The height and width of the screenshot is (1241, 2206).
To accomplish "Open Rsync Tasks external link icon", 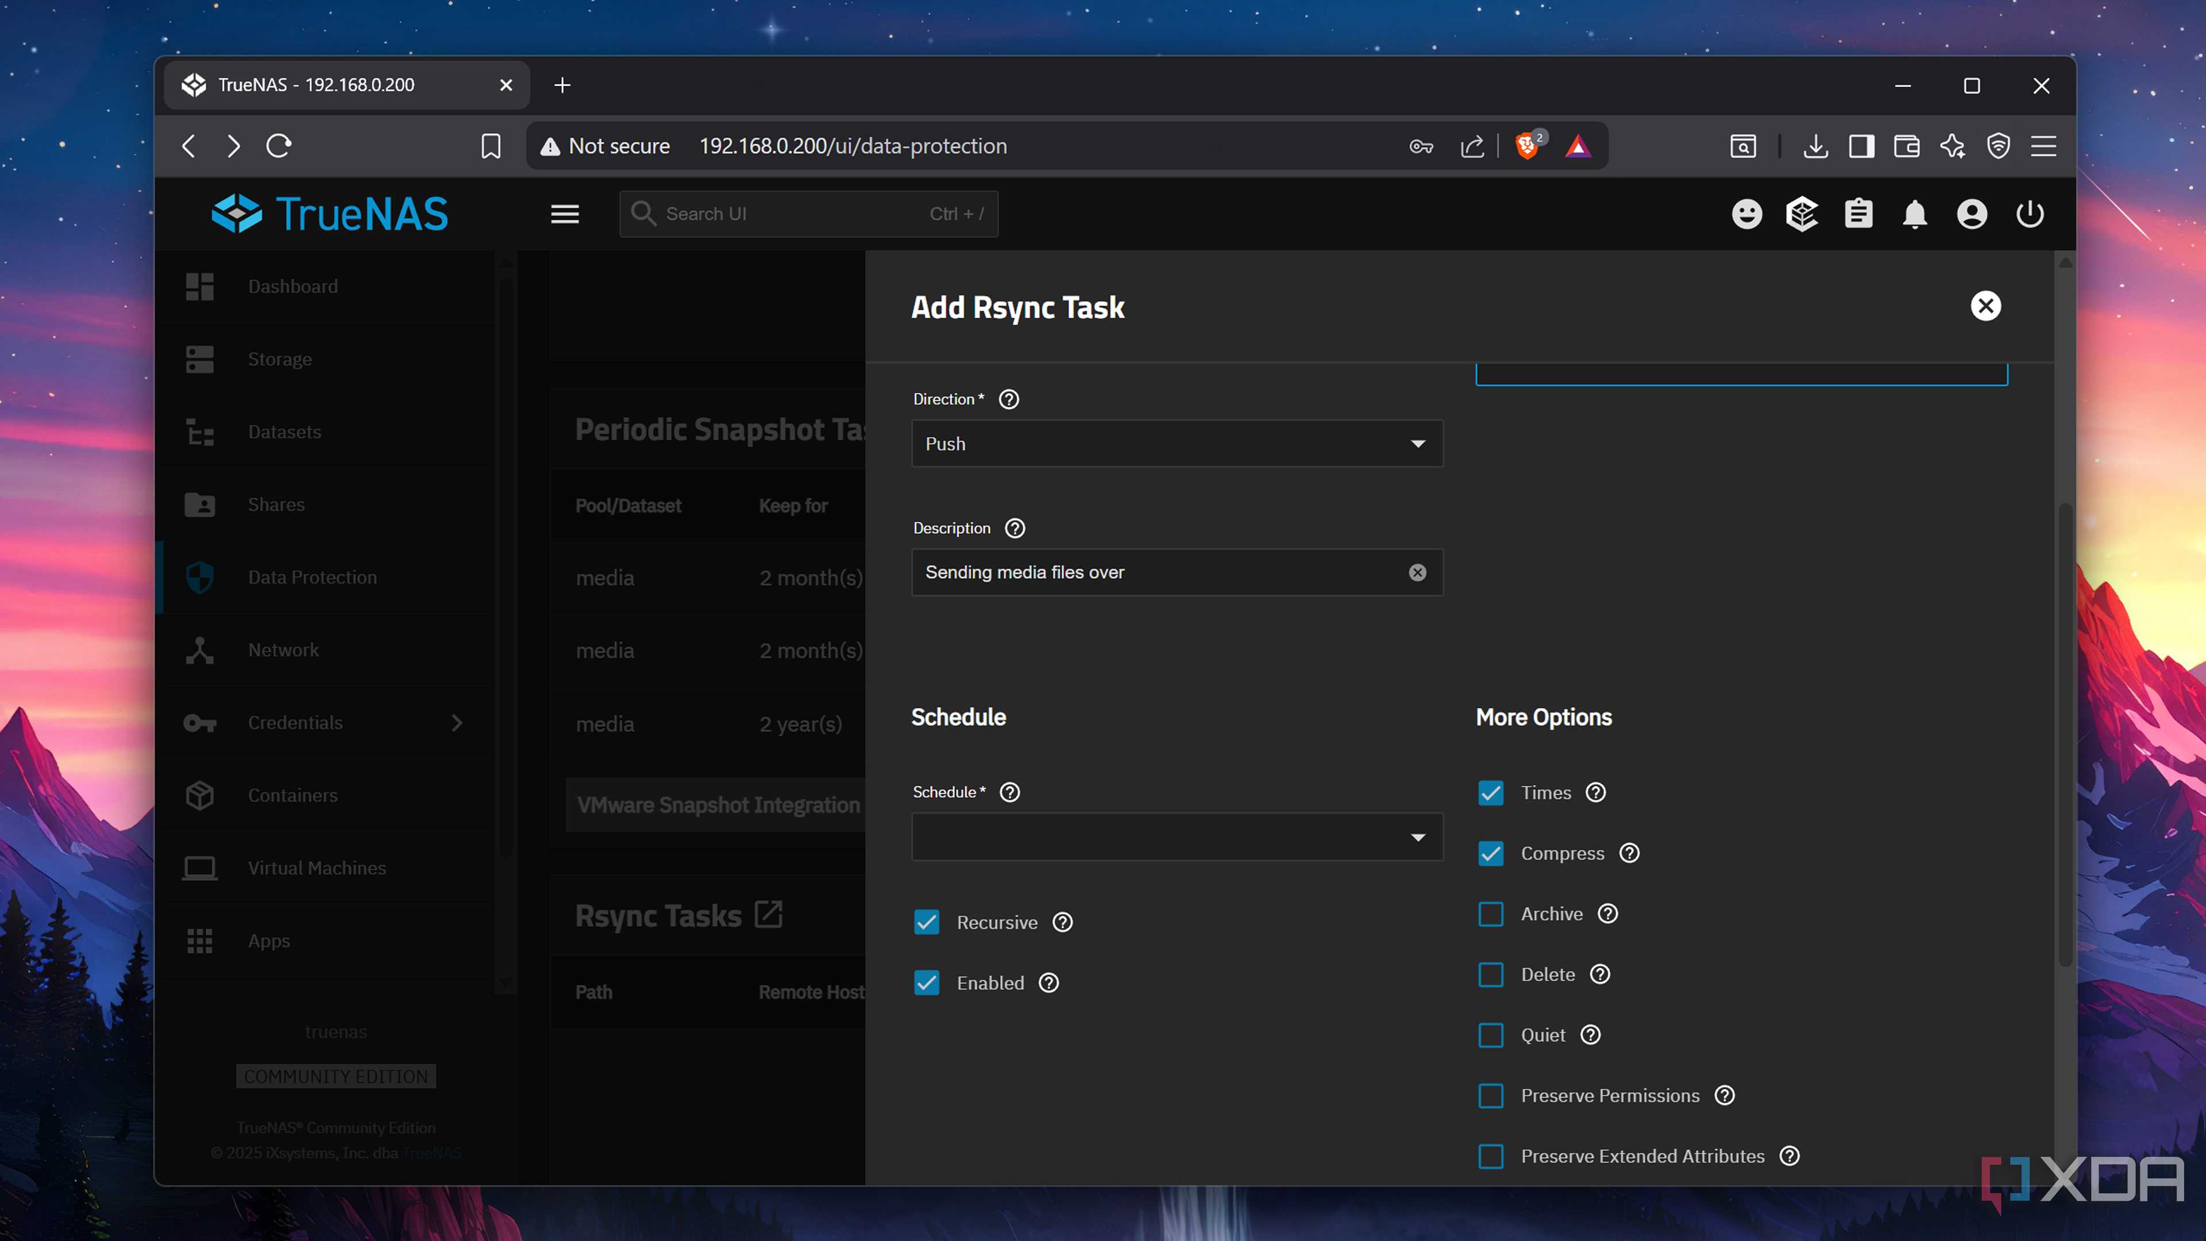I will point(768,915).
